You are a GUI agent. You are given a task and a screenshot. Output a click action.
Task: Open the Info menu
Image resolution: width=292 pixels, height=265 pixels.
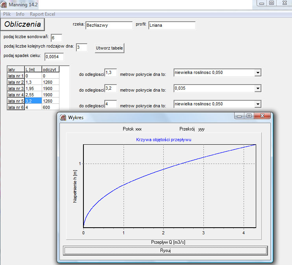point(20,14)
